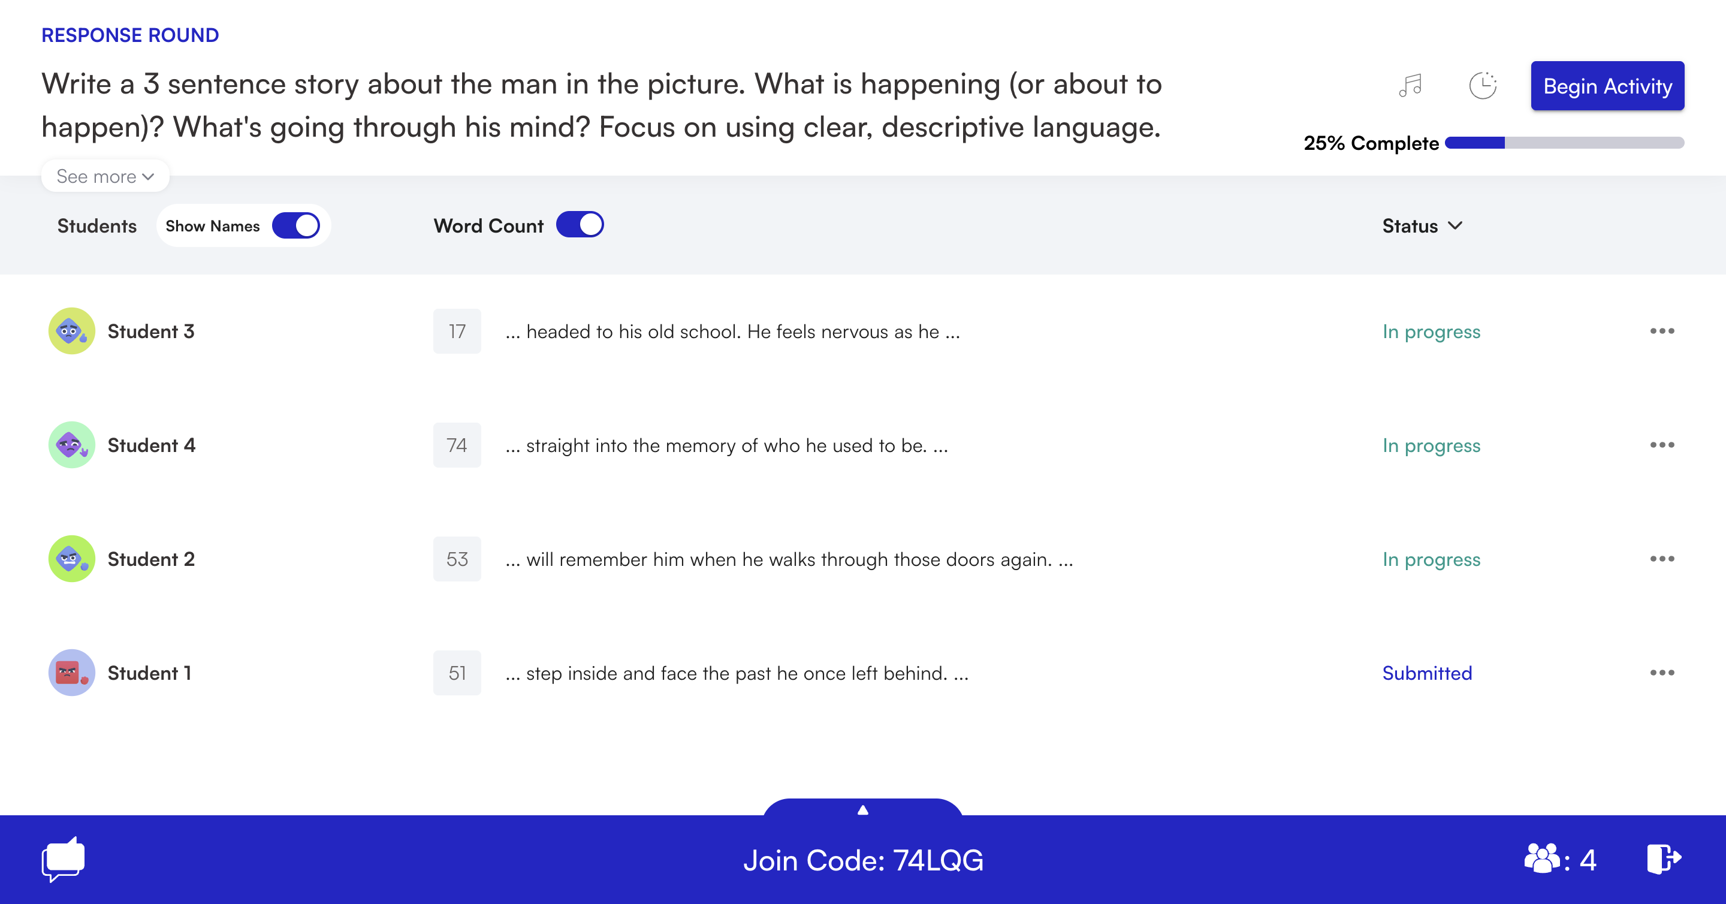Open the timer clock icon
Screen dimensions: 1726x904
pos(1482,86)
